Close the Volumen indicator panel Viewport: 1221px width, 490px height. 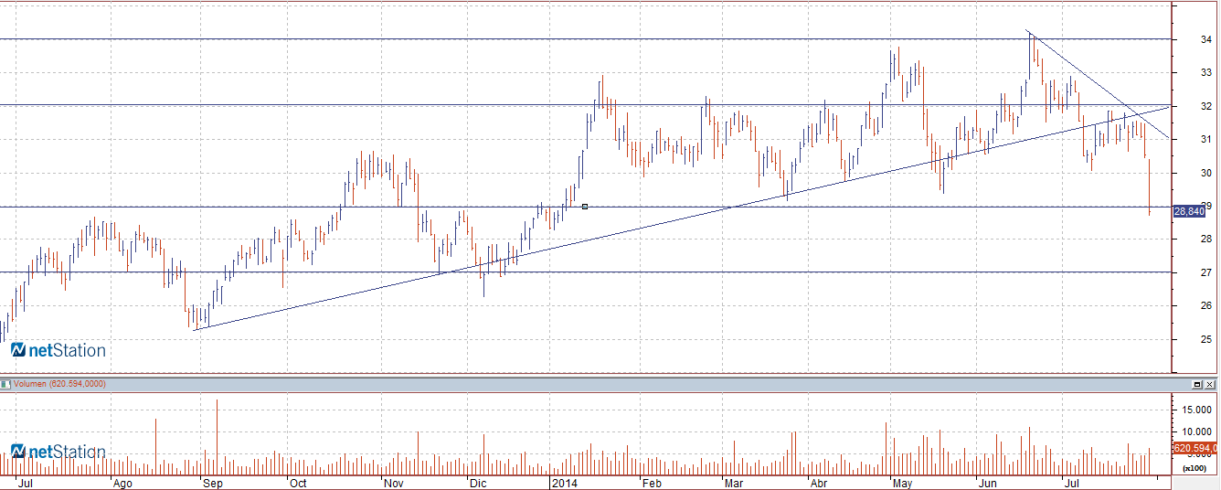pos(1211,384)
